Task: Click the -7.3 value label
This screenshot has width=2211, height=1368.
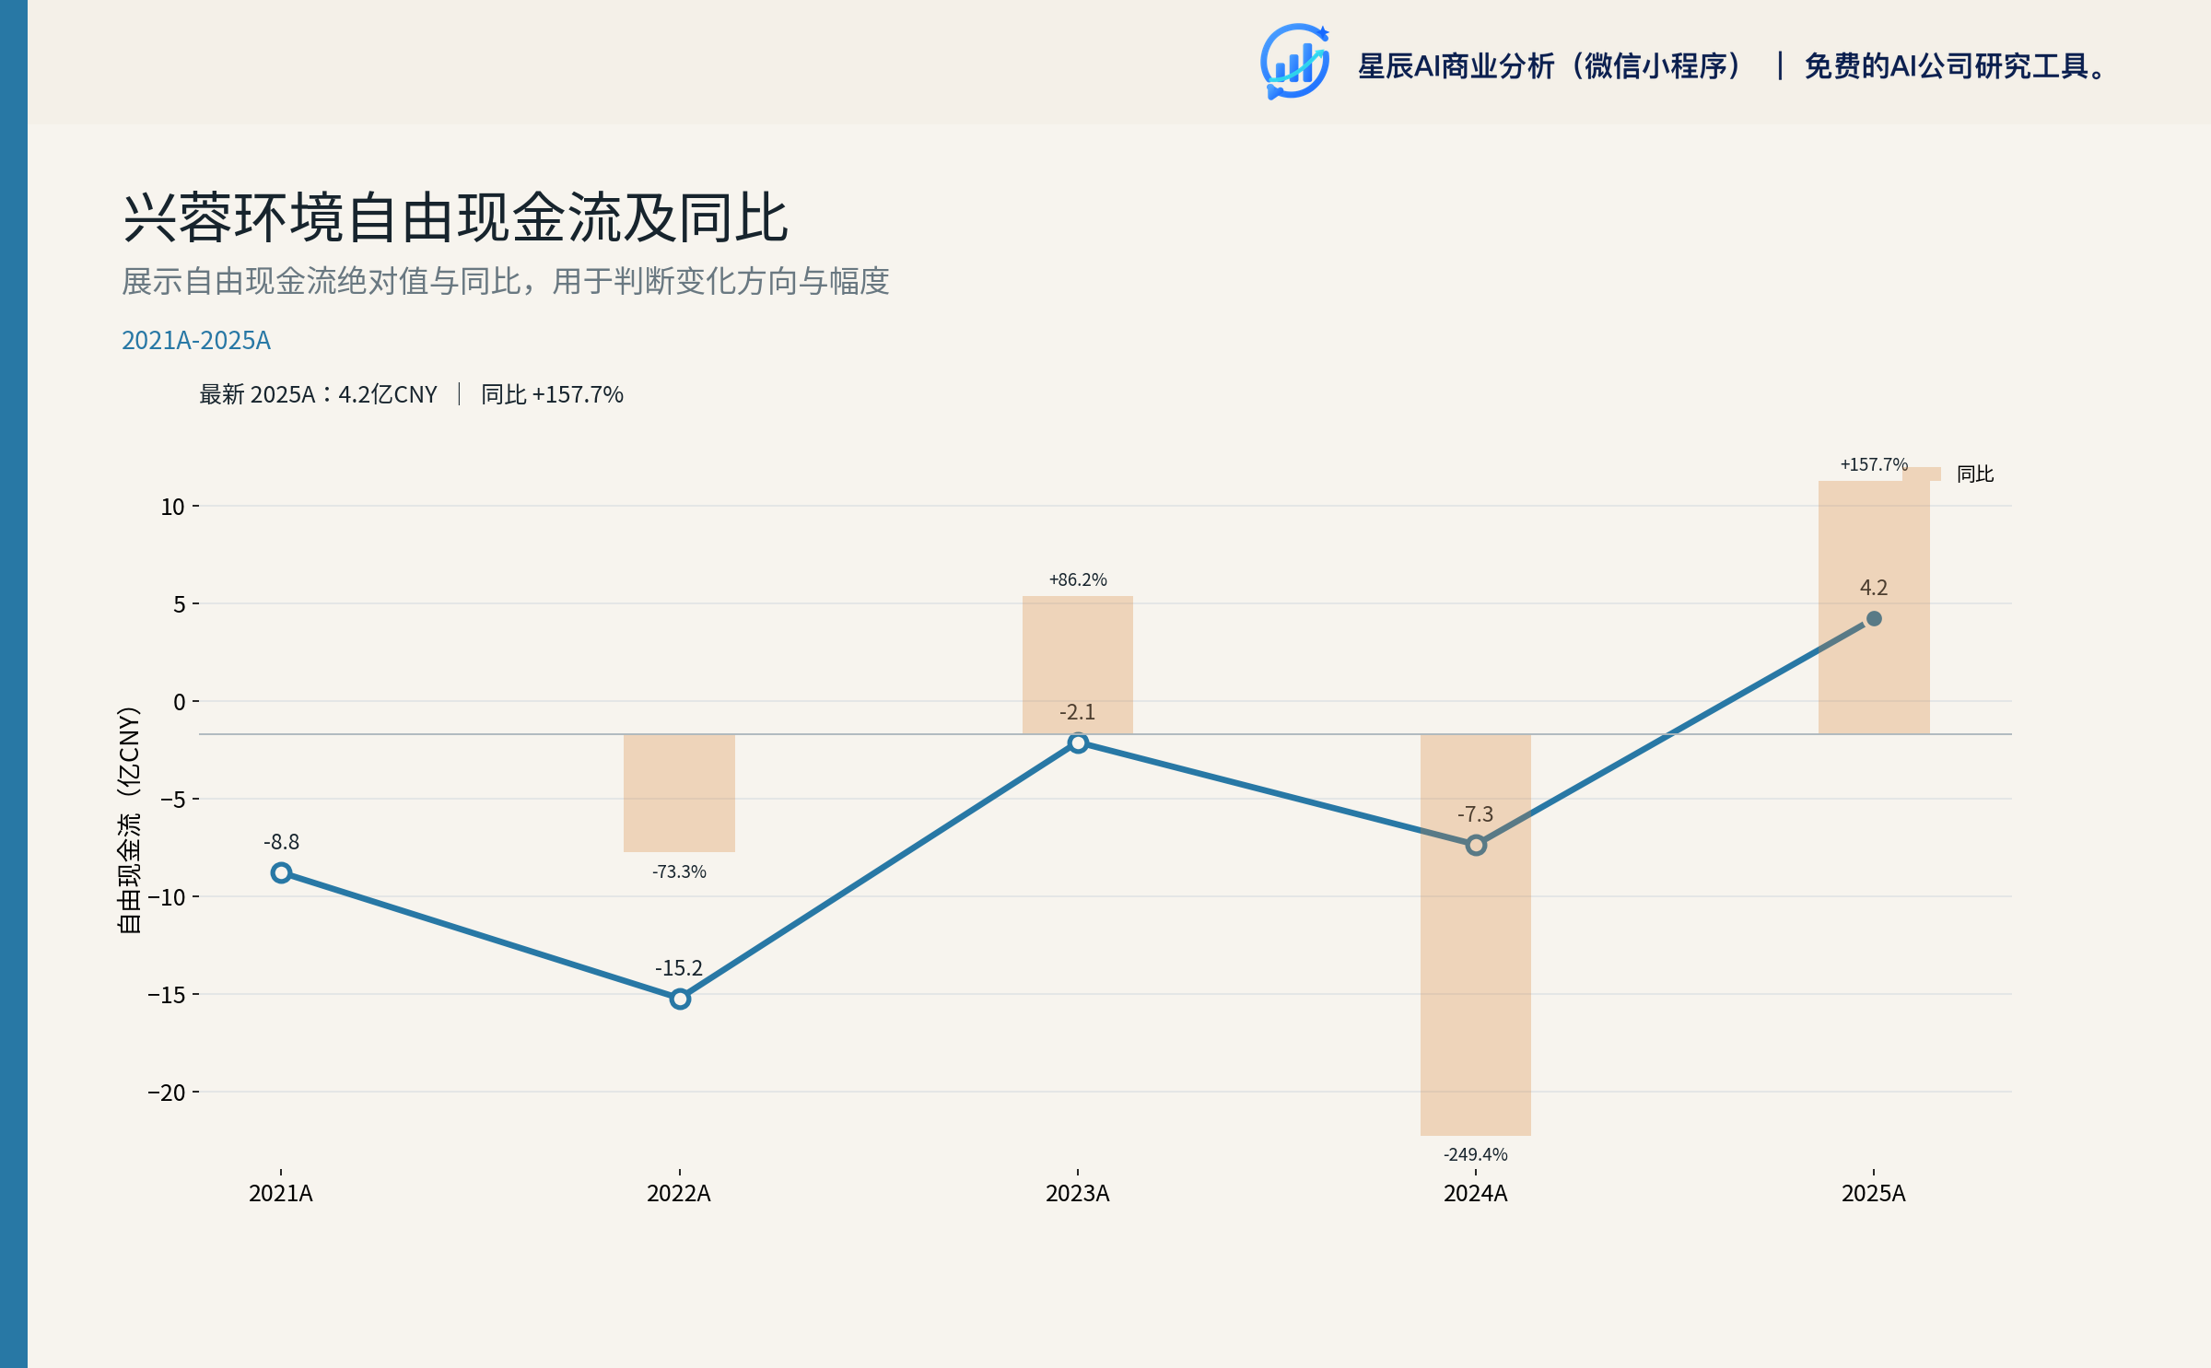Action: coord(1476,814)
